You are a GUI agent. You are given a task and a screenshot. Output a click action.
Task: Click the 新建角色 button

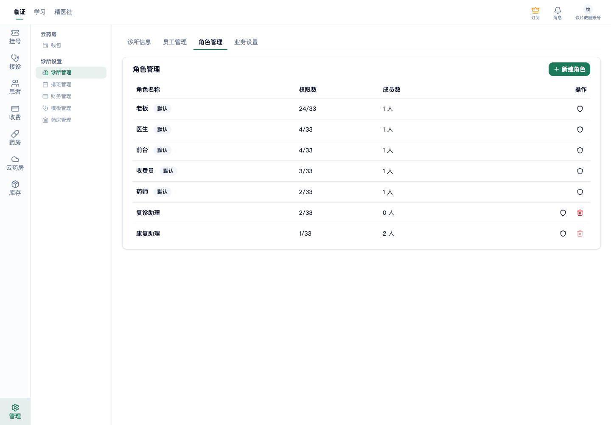click(x=569, y=69)
